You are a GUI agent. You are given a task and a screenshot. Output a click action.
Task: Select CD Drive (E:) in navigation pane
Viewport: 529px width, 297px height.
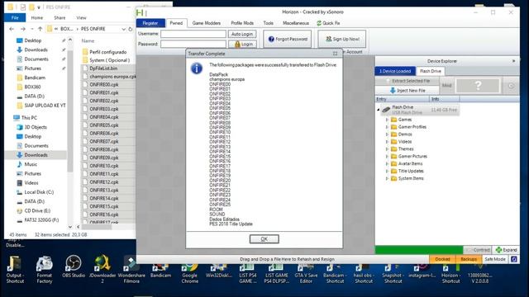pos(37,211)
